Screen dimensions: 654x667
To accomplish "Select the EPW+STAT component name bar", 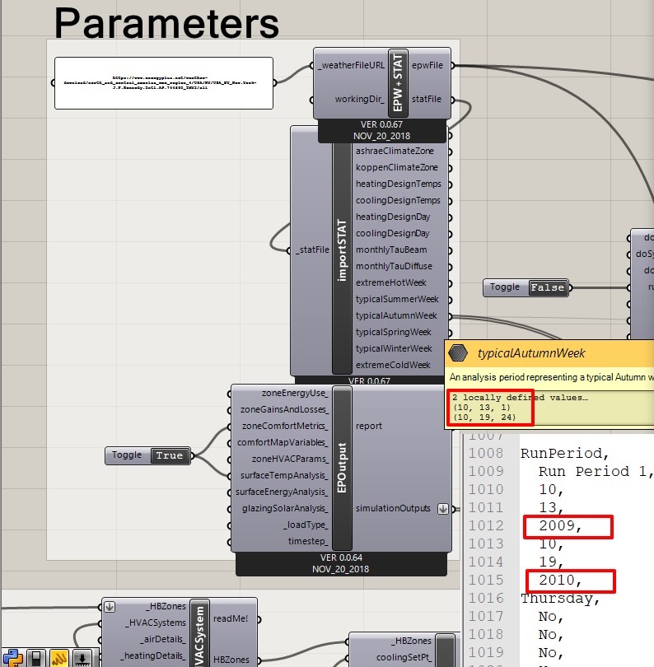I will click(398, 83).
